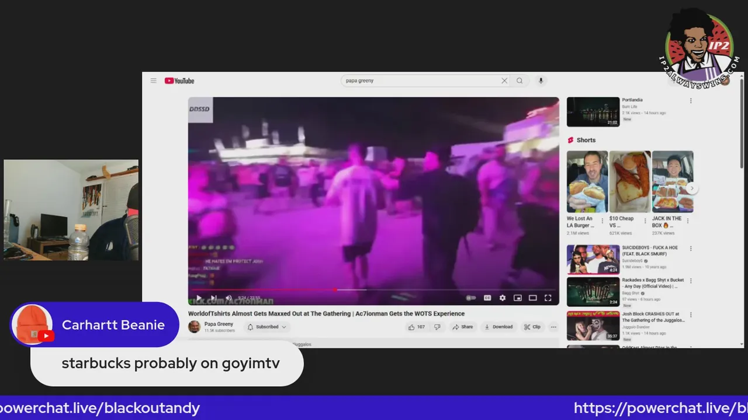Open the Papa Greeny channel name link
748x420 pixels.
pyautogui.click(x=219, y=324)
